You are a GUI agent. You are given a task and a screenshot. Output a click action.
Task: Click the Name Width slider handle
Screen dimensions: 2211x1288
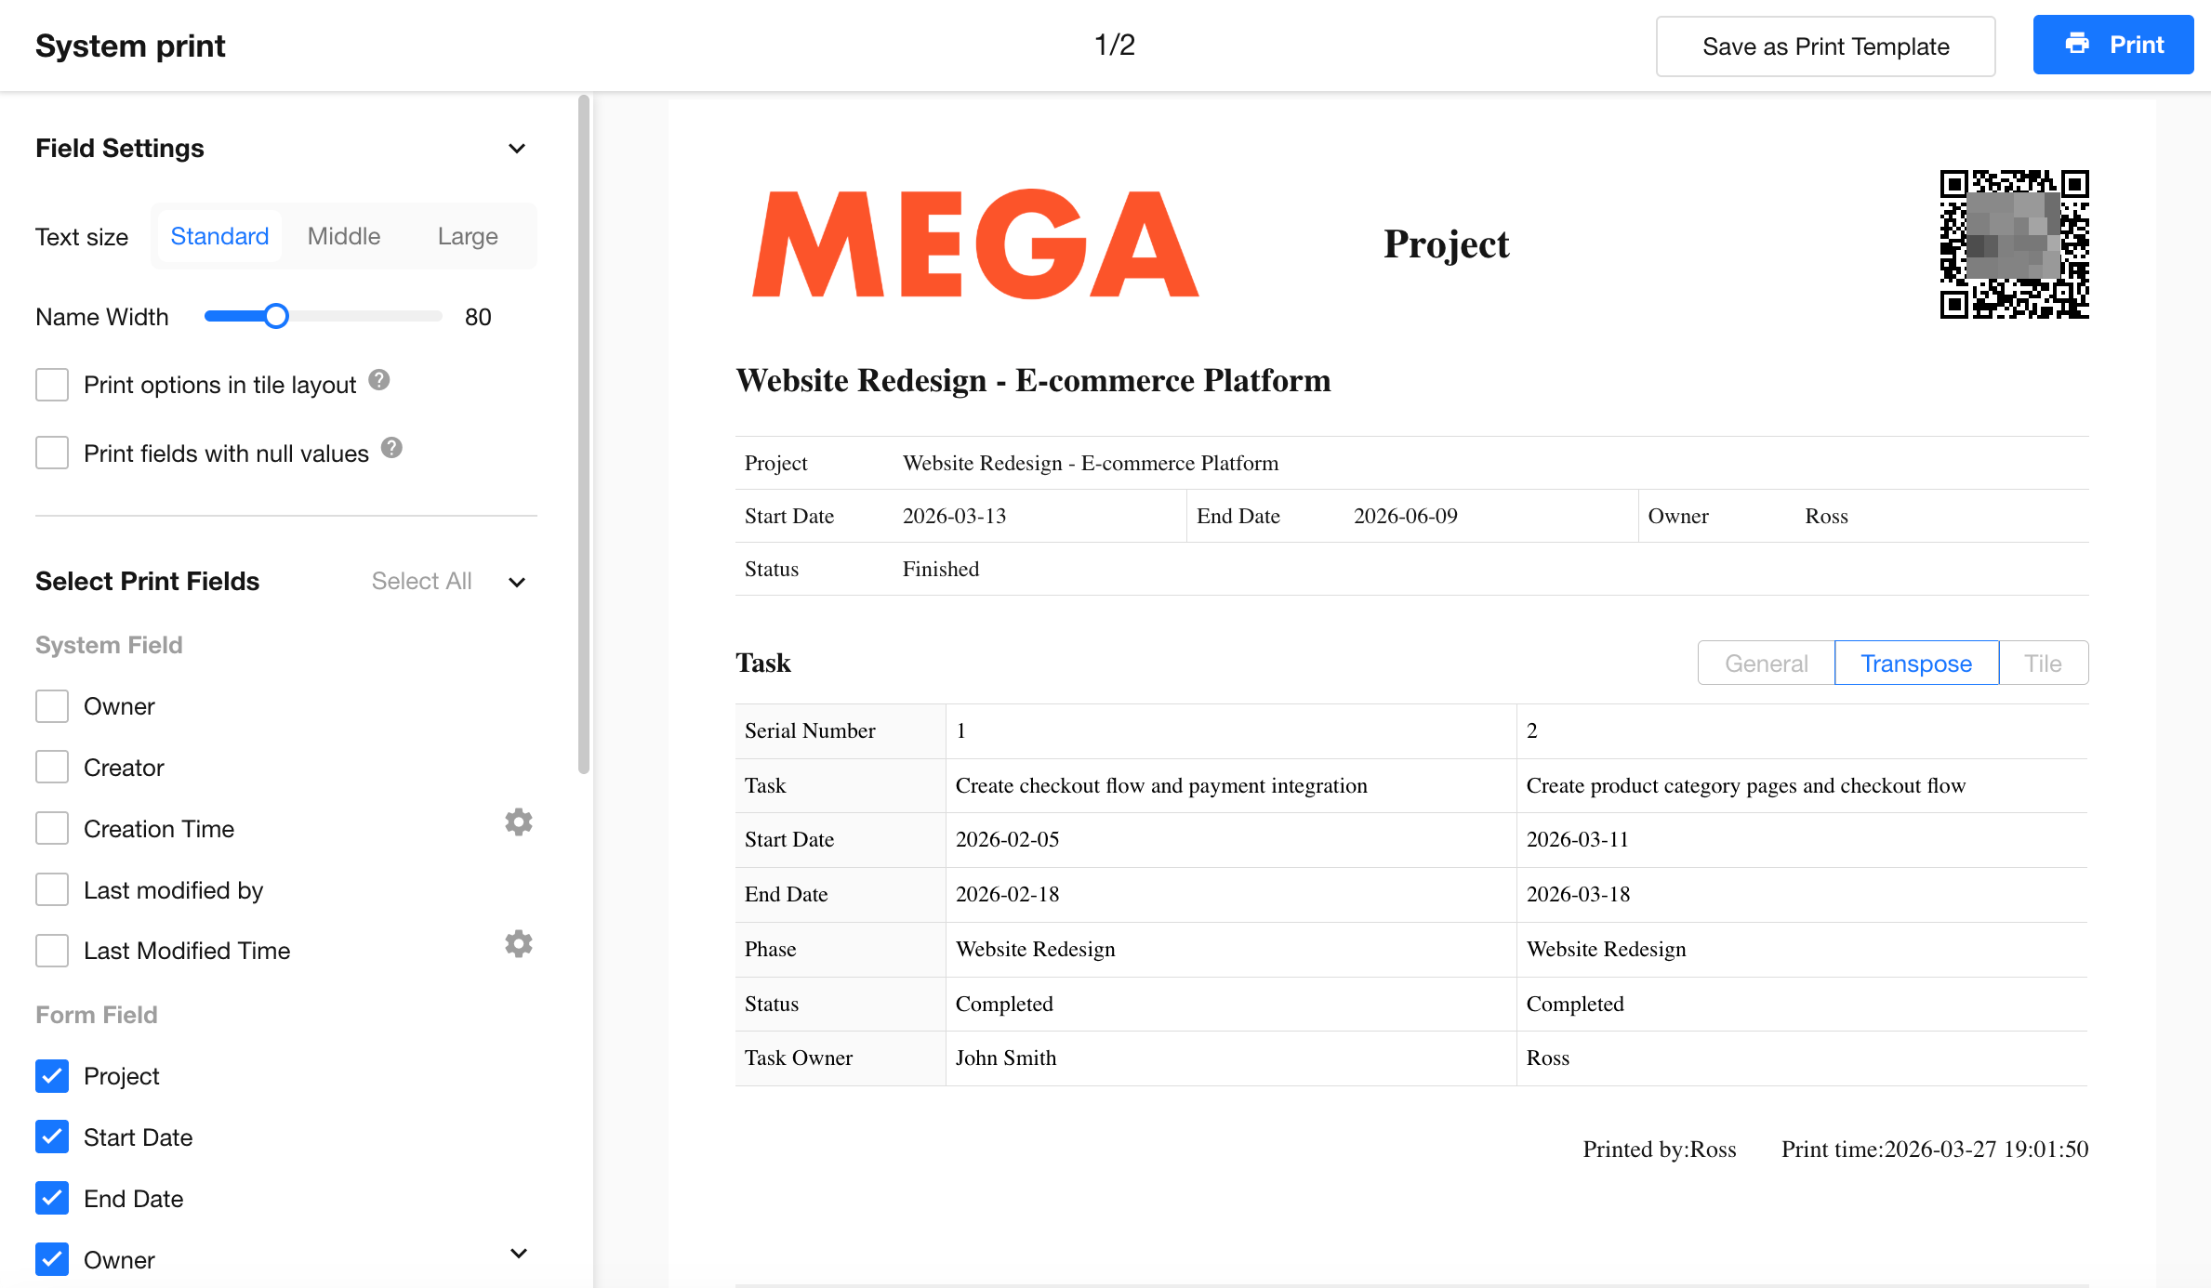[x=276, y=317]
